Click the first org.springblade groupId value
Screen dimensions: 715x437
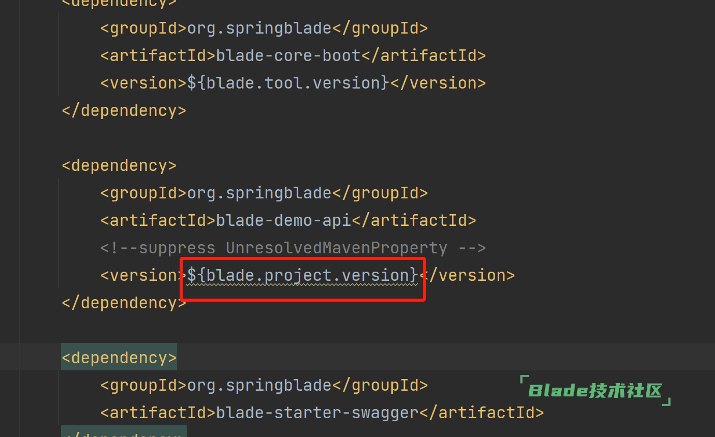tap(259, 28)
